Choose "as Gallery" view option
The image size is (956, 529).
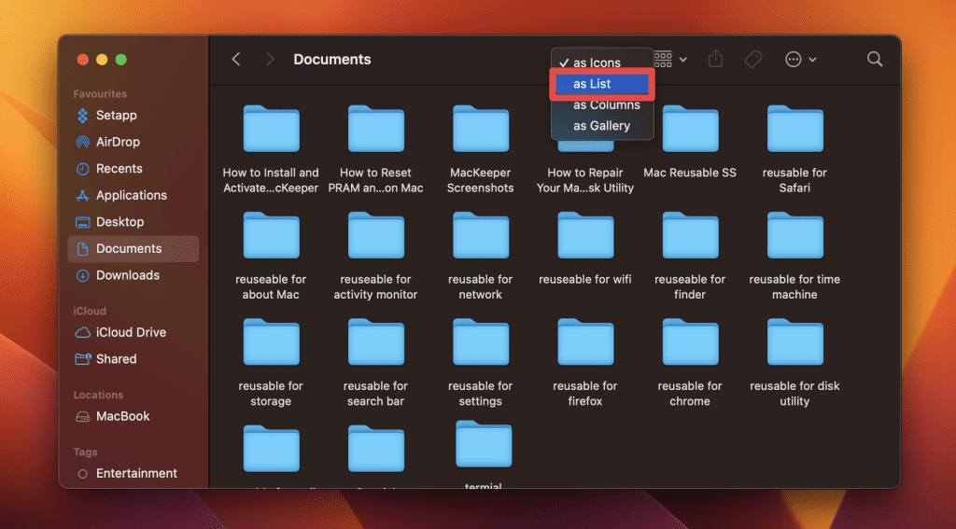tap(601, 126)
